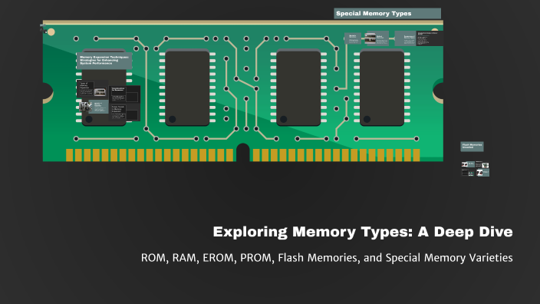
Task: Open the 'Considerations for Expansion' subtopic slide
Action: 124,94
